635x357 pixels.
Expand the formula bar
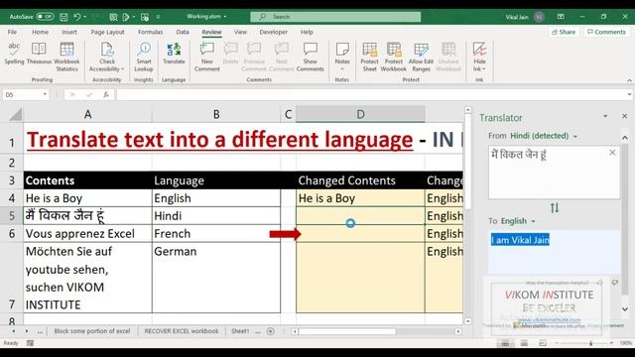[x=629, y=94]
